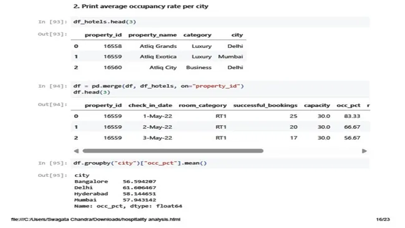Click the file path footer text
Viewport: 405px width, 228px height.
pyautogui.click(x=95, y=219)
